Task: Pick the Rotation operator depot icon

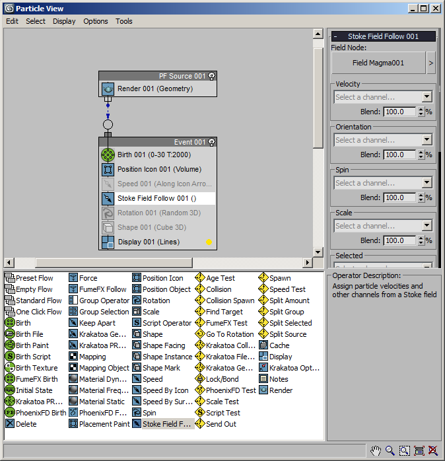Action: coord(137,301)
